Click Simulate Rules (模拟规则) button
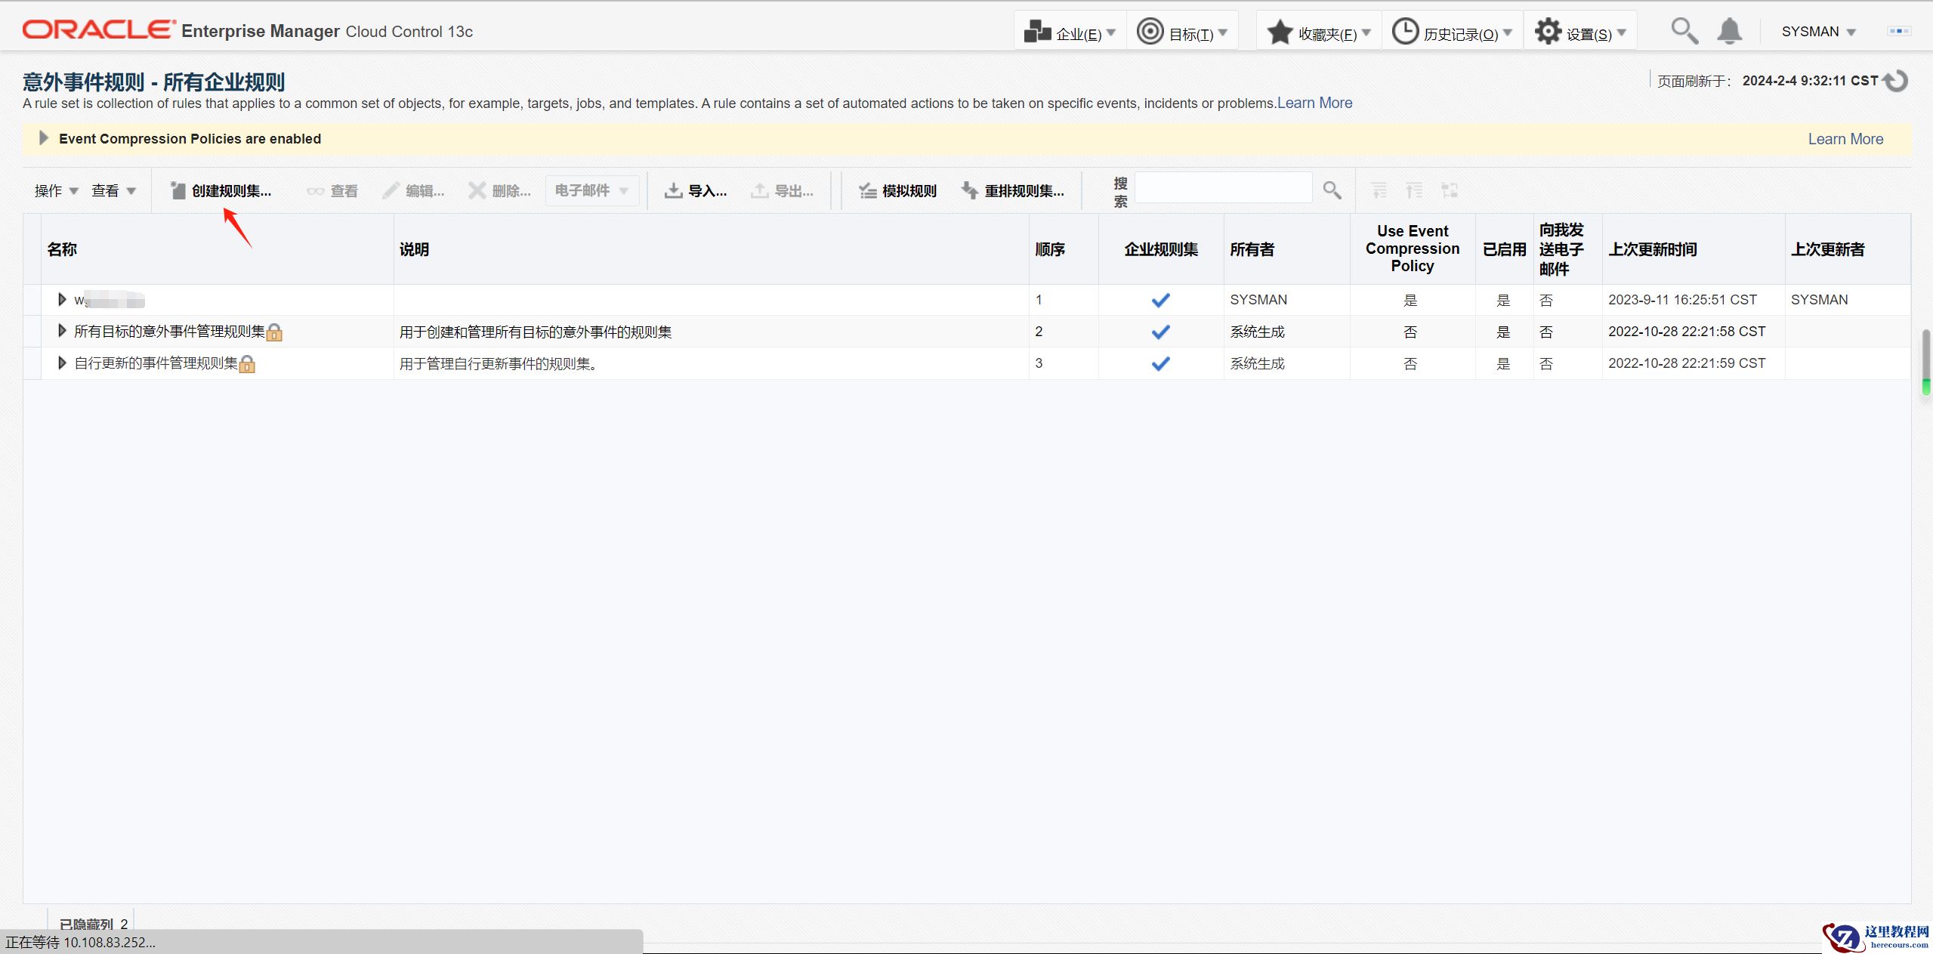The width and height of the screenshot is (1933, 954). tap(897, 190)
